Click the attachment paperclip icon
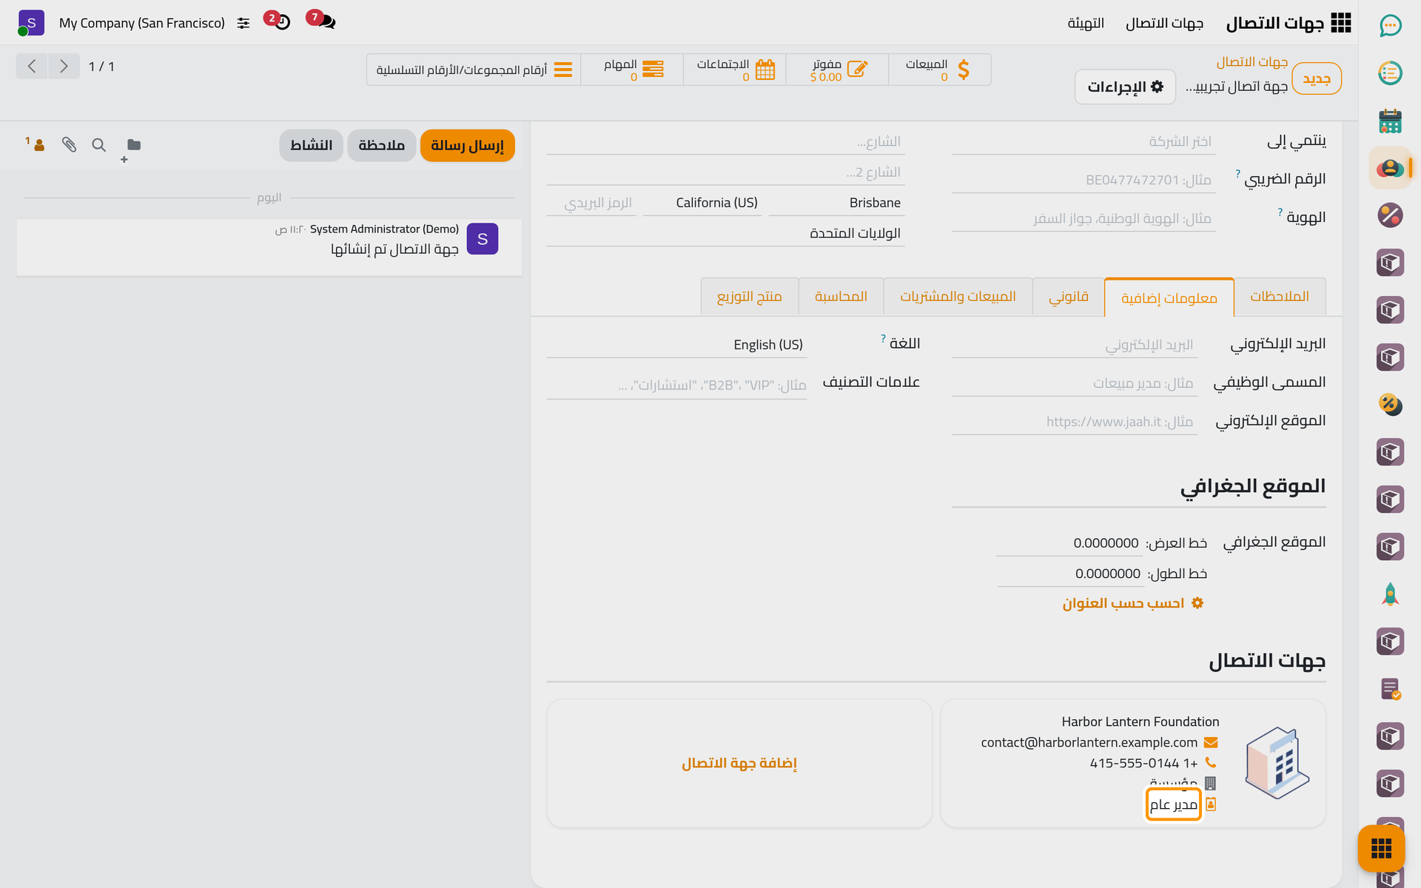This screenshot has height=888, width=1421. (69, 145)
